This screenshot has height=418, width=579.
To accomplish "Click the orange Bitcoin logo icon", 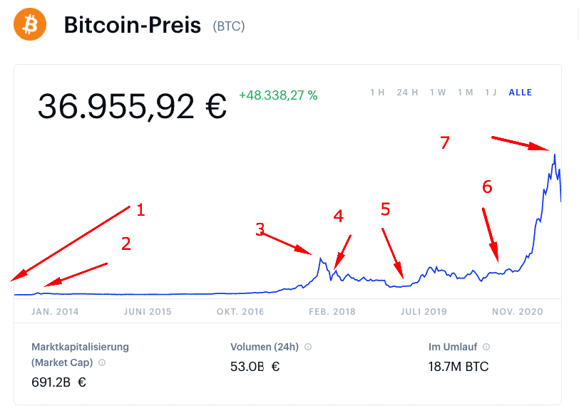I will (30, 25).
